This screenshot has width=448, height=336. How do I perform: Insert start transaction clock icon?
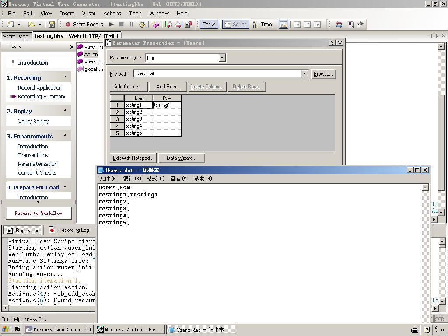(169, 24)
